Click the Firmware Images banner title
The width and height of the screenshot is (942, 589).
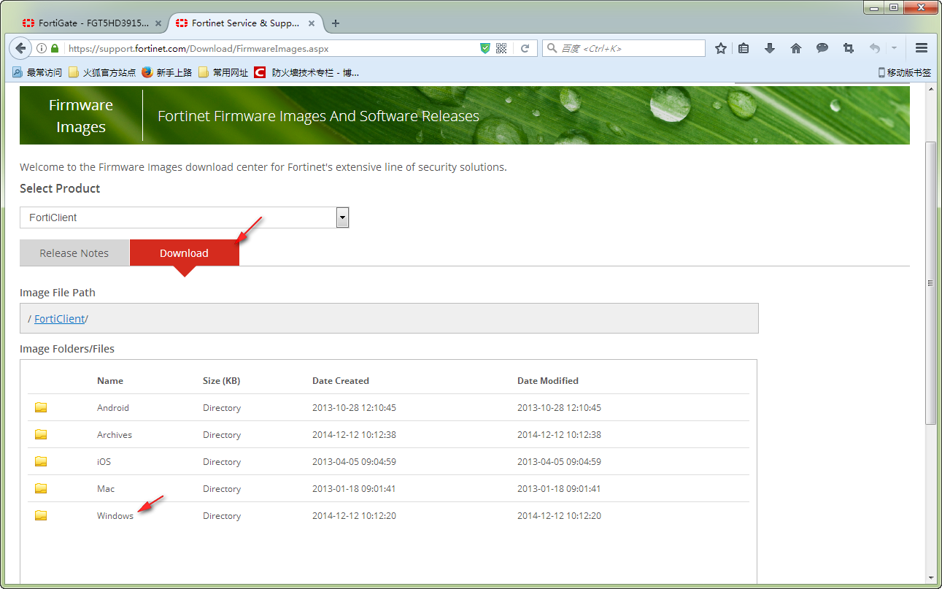click(x=81, y=116)
